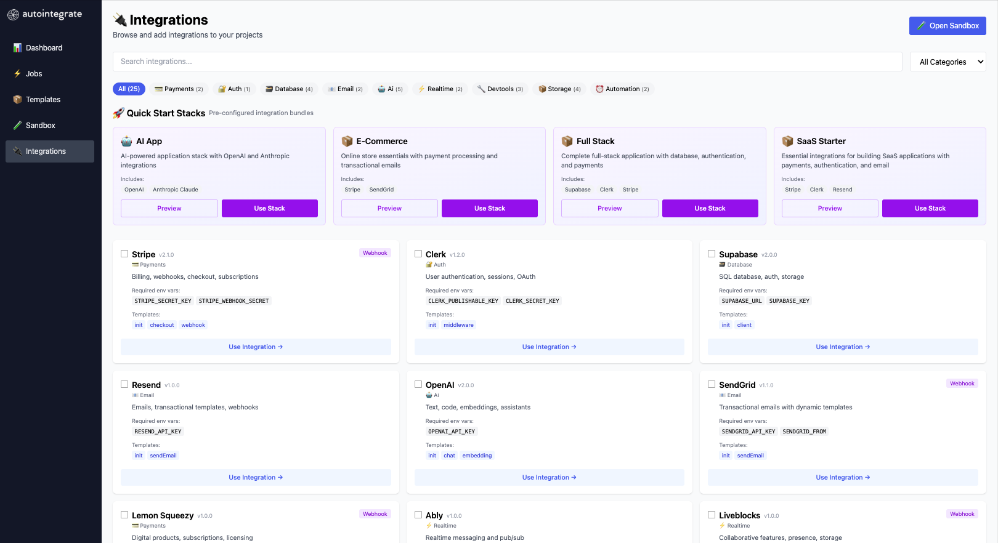
Task: Click the autointegrate logo icon
Action: pos(13,15)
